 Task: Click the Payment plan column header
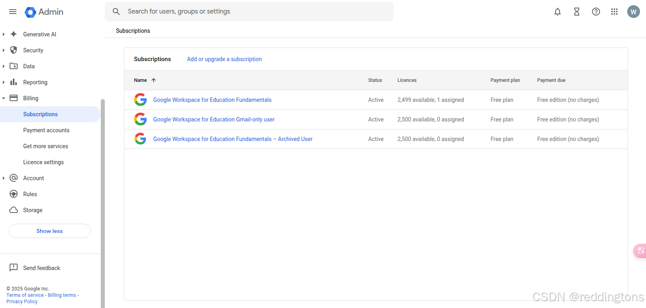click(x=505, y=80)
